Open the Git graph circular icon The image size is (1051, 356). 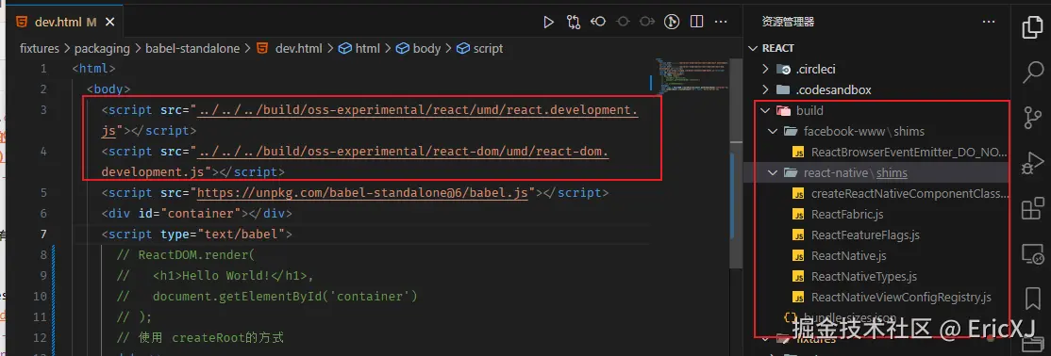click(672, 22)
